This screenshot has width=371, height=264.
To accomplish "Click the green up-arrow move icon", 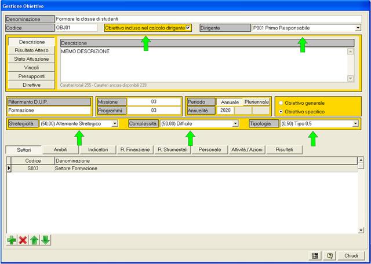I will click(x=34, y=240).
